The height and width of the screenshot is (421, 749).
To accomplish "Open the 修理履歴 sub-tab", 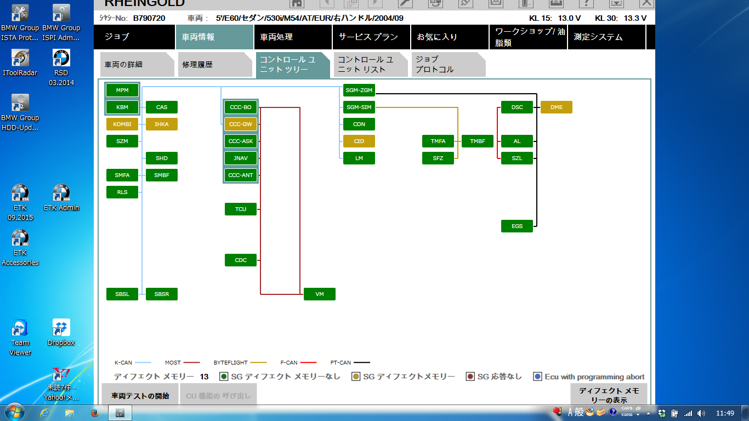I will click(x=215, y=65).
